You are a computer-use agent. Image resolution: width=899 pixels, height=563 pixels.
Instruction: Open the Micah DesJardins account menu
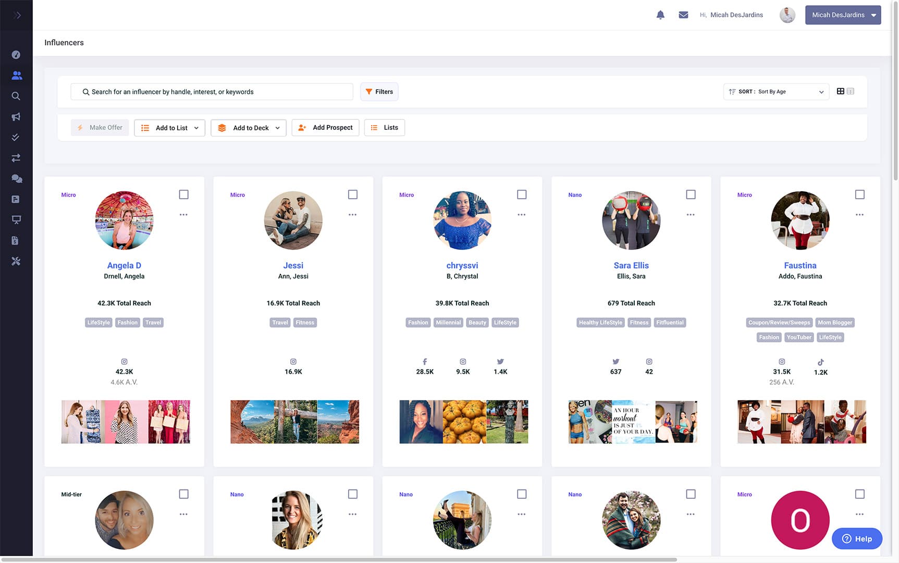(843, 15)
